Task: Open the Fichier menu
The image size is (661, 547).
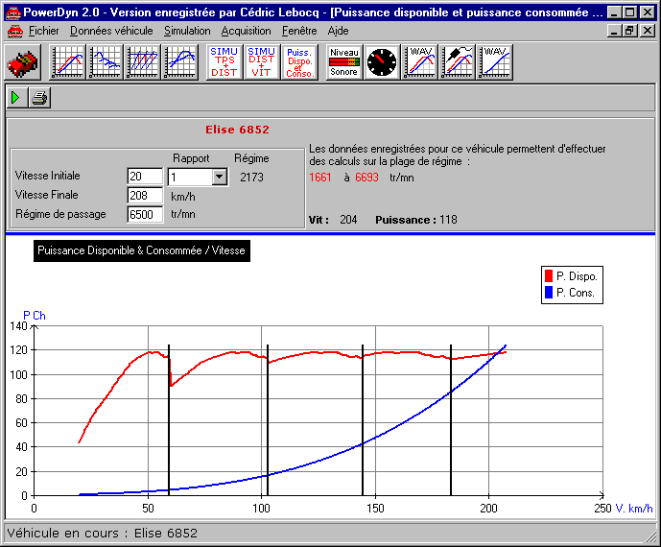Action: pos(43,31)
